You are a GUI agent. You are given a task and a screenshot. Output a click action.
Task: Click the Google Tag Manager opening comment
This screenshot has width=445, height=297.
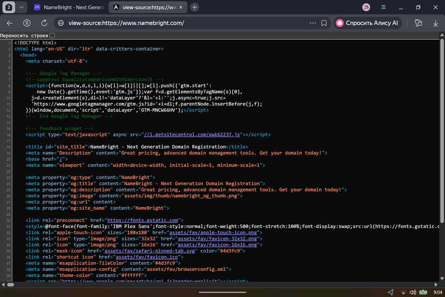tap(64, 73)
